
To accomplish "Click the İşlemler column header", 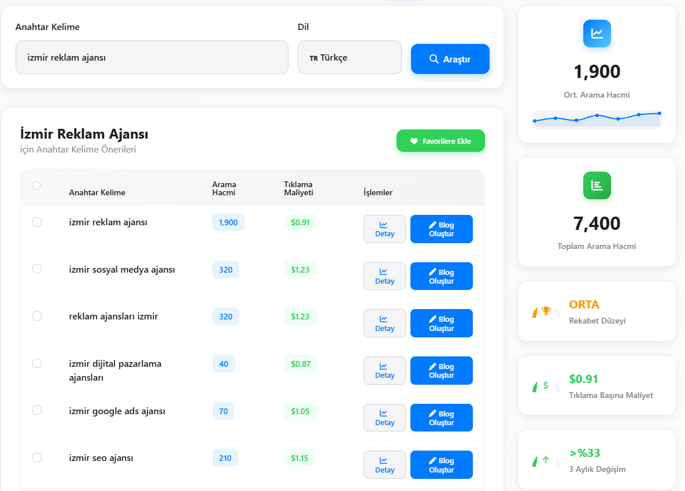I will click(378, 192).
